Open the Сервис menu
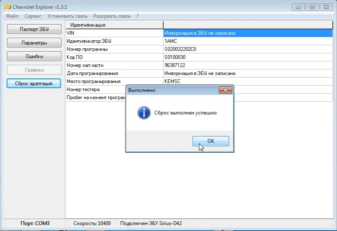337x231 pixels. coord(33,16)
